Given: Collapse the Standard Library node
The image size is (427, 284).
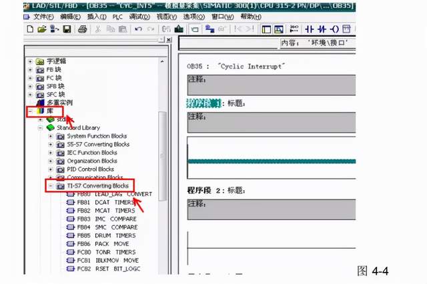Looking at the screenshot, I should click(x=40, y=128).
